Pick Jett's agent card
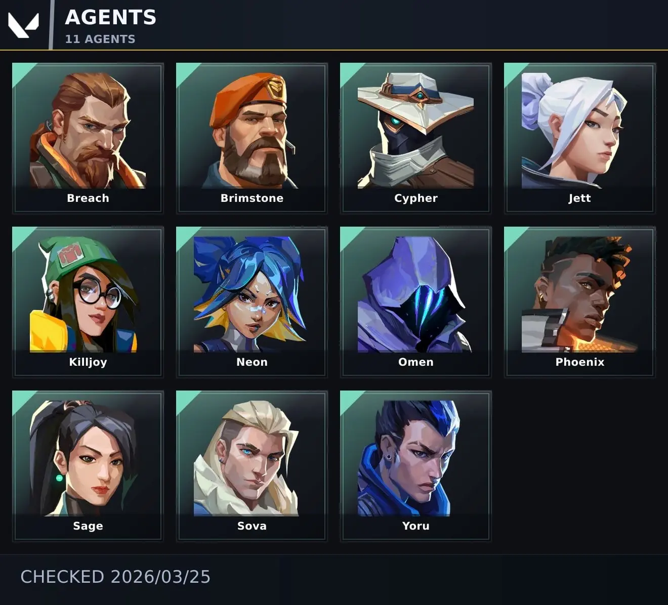This screenshot has height=605, width=668. 580,138
